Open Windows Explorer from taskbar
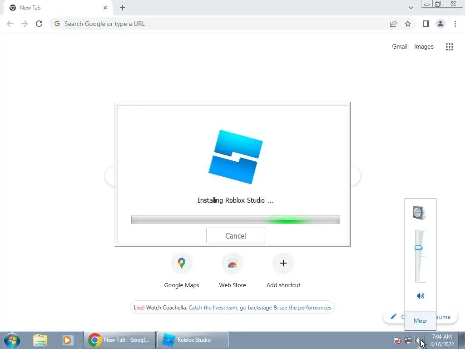Image resolution: width=465 pixels, height=349 pixels. 40,340
